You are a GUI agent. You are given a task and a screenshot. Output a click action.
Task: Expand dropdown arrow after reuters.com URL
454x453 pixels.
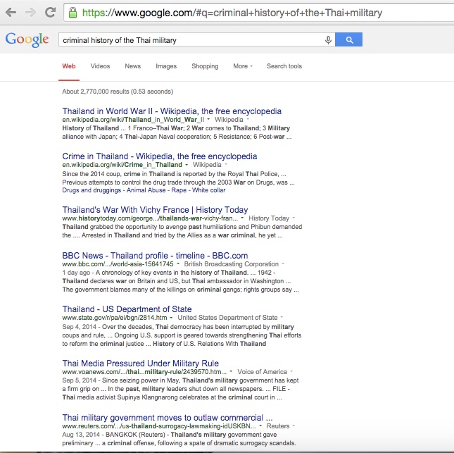(260, 426)
